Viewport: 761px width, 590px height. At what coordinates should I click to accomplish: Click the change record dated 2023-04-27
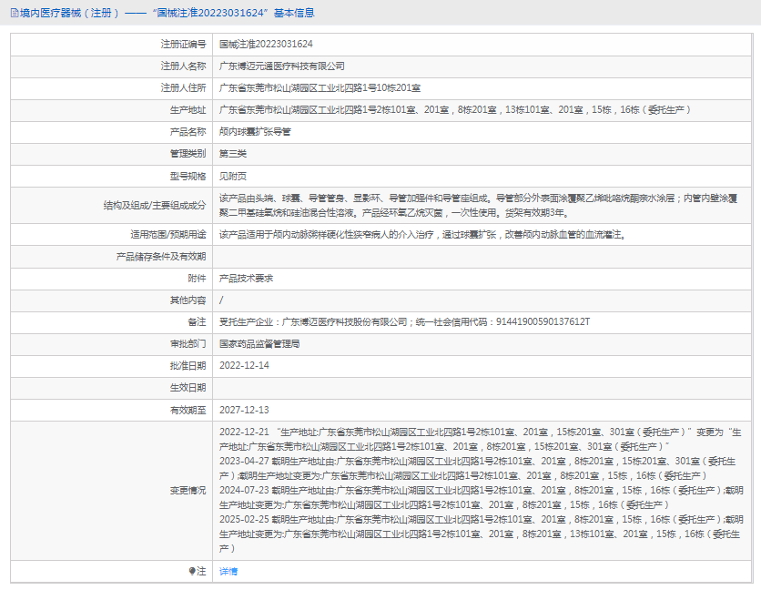coord(478,468)
